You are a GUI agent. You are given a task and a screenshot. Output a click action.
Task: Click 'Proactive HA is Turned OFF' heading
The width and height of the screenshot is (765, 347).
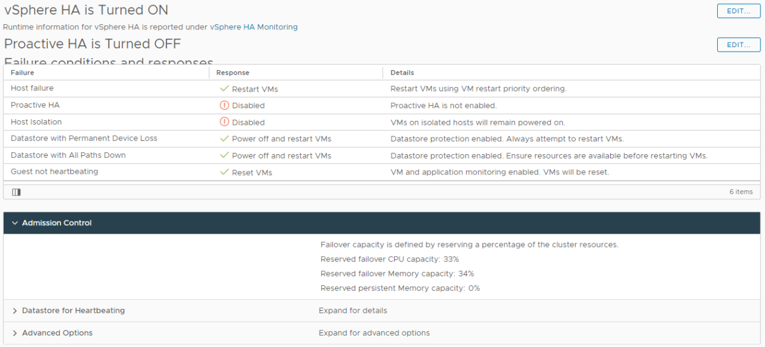(92, 43)
